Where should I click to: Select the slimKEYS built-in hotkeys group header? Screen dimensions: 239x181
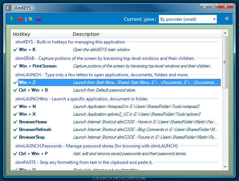tap(70, 42)
